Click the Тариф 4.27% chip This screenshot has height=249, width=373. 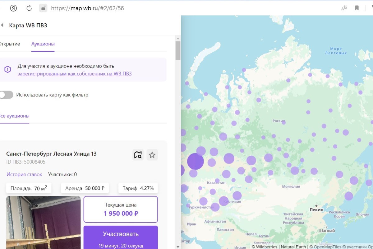click(138, 188)
